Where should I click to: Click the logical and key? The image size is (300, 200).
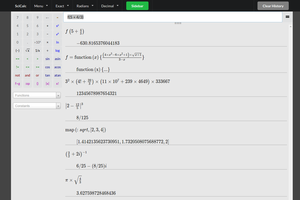coord(27,75)
